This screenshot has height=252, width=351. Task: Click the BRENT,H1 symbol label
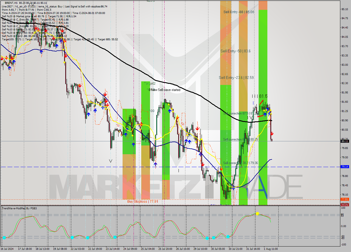click(12, 3)
